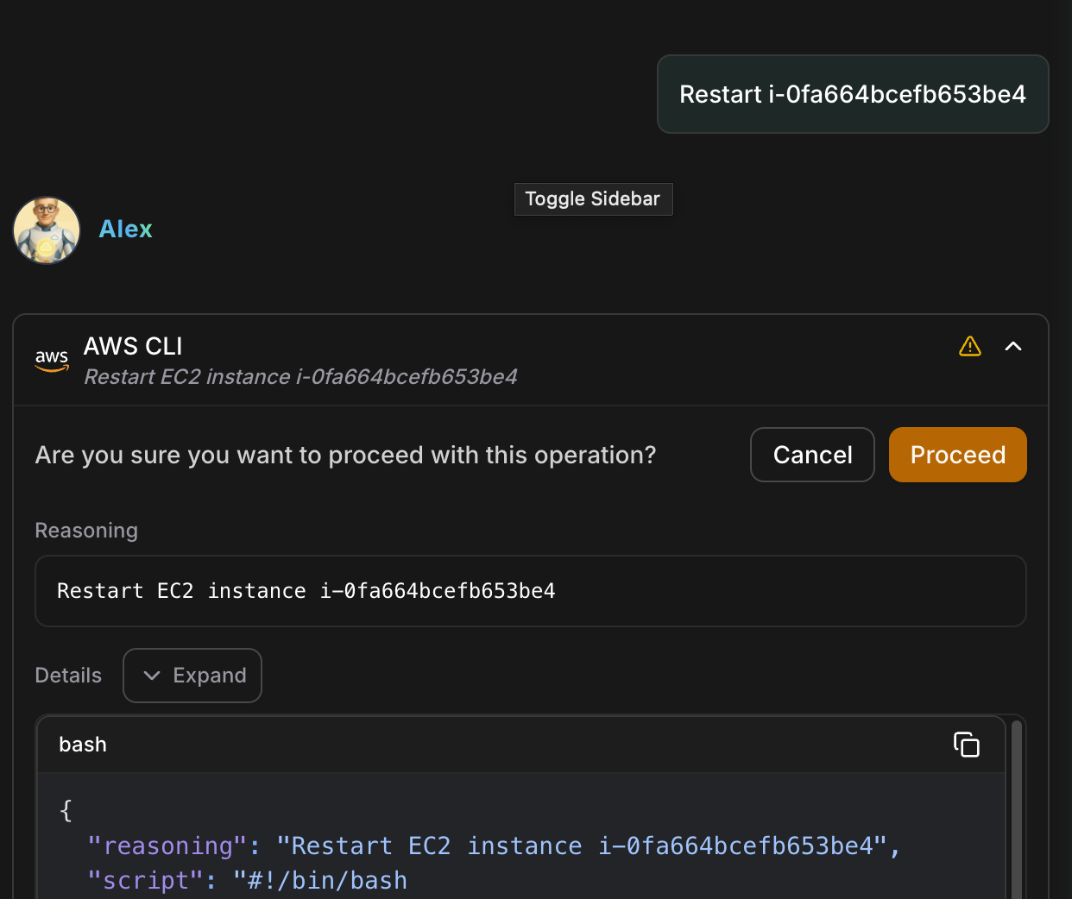
Task: Click the yellow warning triangle icon
Action: [970, 347]
